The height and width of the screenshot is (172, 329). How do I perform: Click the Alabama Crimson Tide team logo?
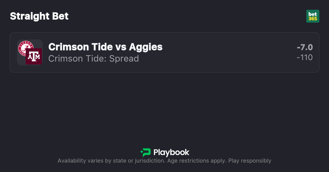coord(25,47)
